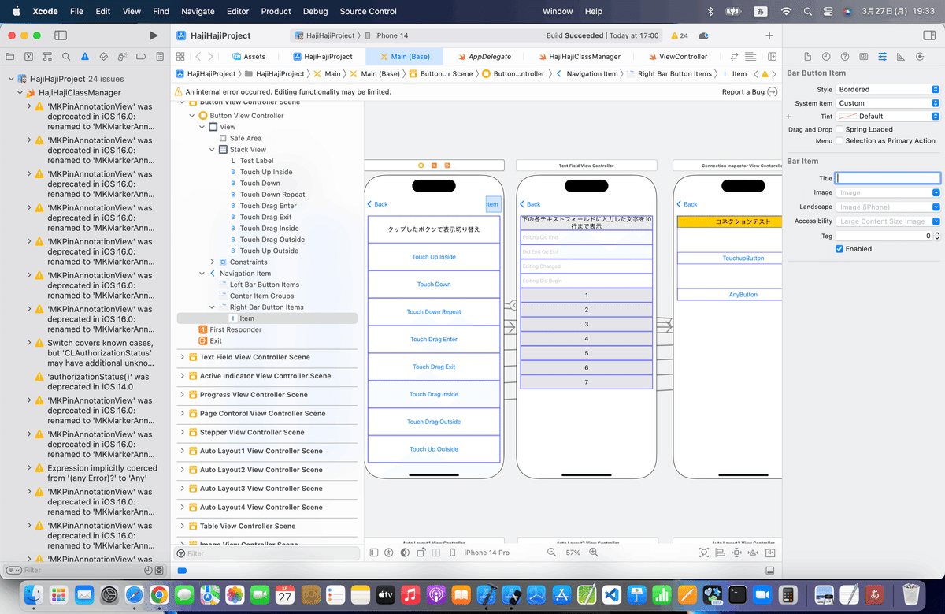Open the Style Bordered dropdown
This screenshot has height=614, width=945.
coord(888,90)
